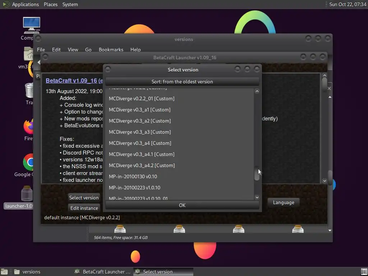Open the launcher jar file on desktop

(27, 193)
